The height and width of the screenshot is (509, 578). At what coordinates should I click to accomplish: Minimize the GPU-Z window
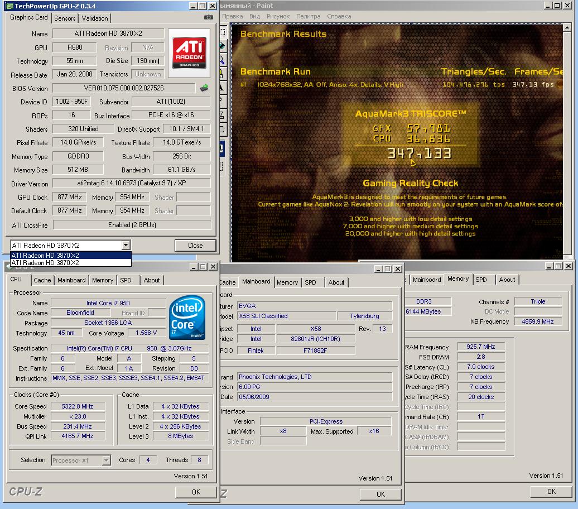point(193,6)
